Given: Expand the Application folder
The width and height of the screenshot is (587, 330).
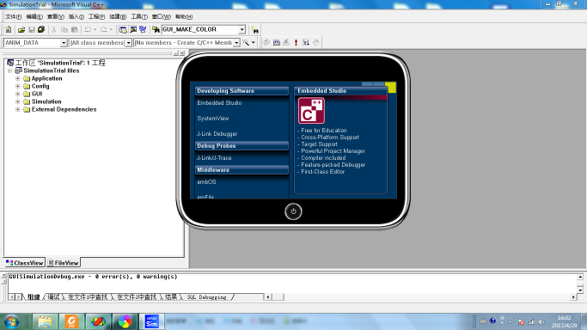Looking at the screenshot, I should tap(17, 78).
